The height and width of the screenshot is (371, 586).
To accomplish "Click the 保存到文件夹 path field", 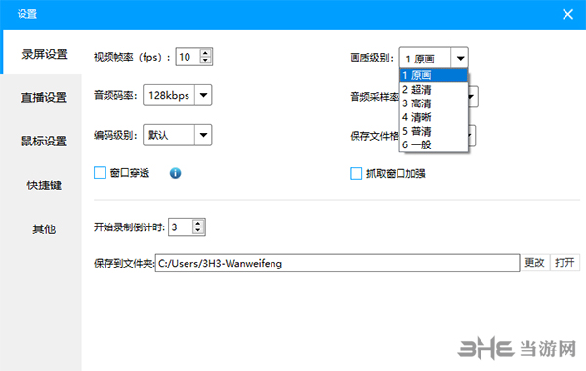I will click(337, 263).
